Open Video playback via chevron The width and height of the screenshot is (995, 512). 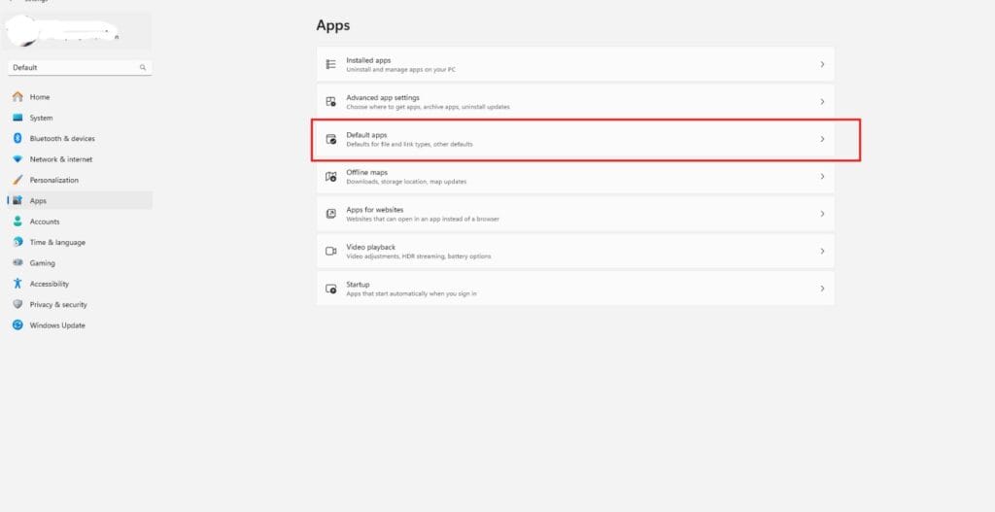(x=822, y=252)
